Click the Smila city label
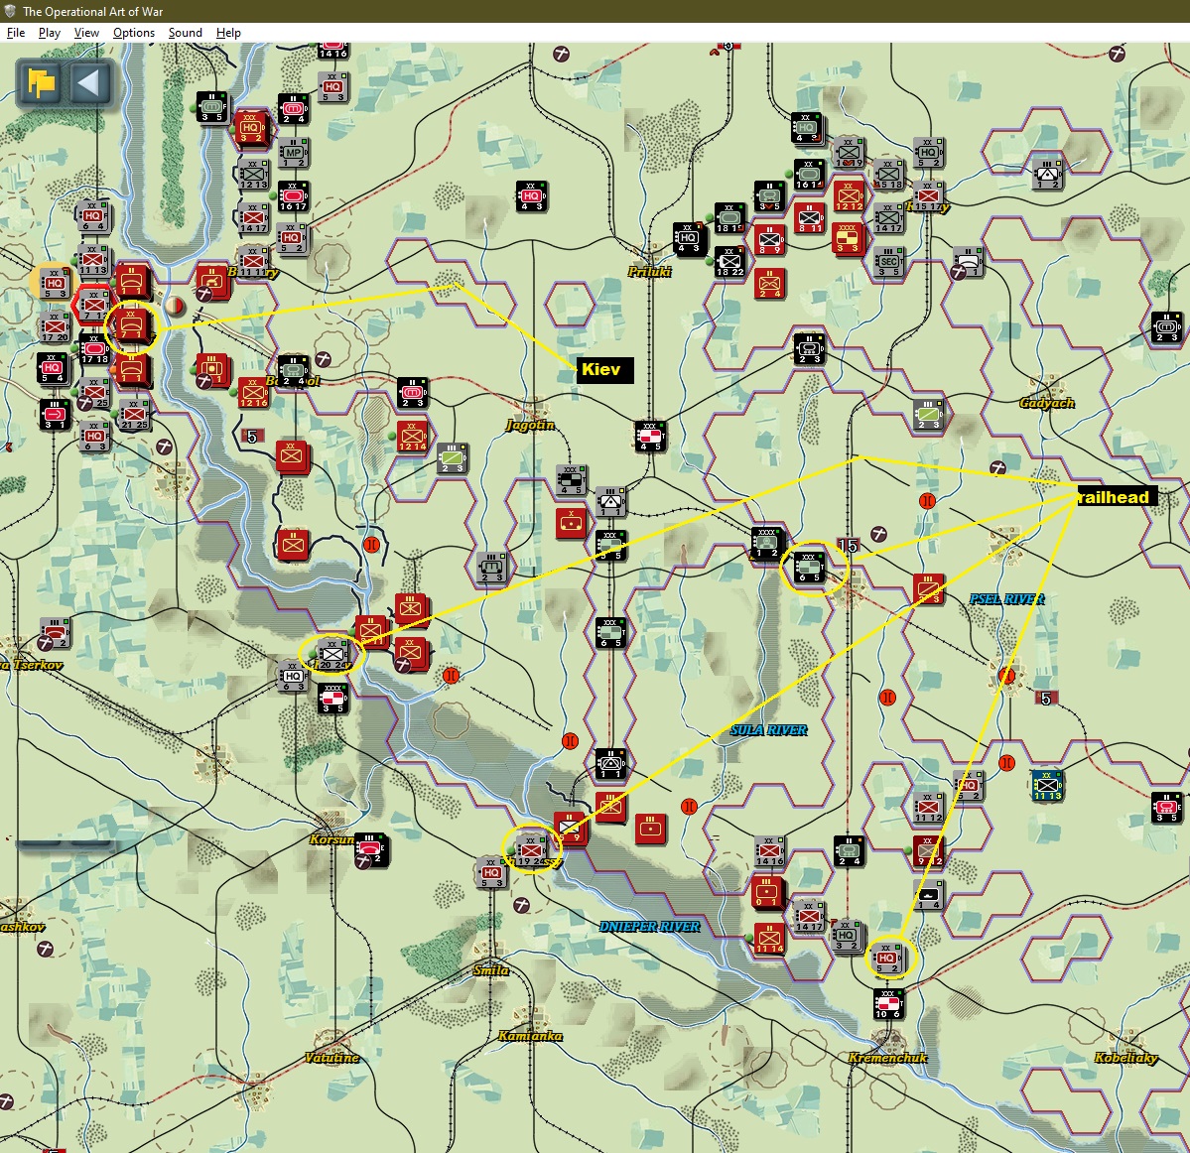 pos(491,970)
